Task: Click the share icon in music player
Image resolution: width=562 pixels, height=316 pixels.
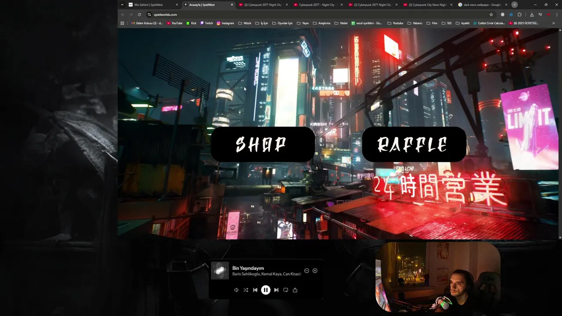Action: [295, 290]
